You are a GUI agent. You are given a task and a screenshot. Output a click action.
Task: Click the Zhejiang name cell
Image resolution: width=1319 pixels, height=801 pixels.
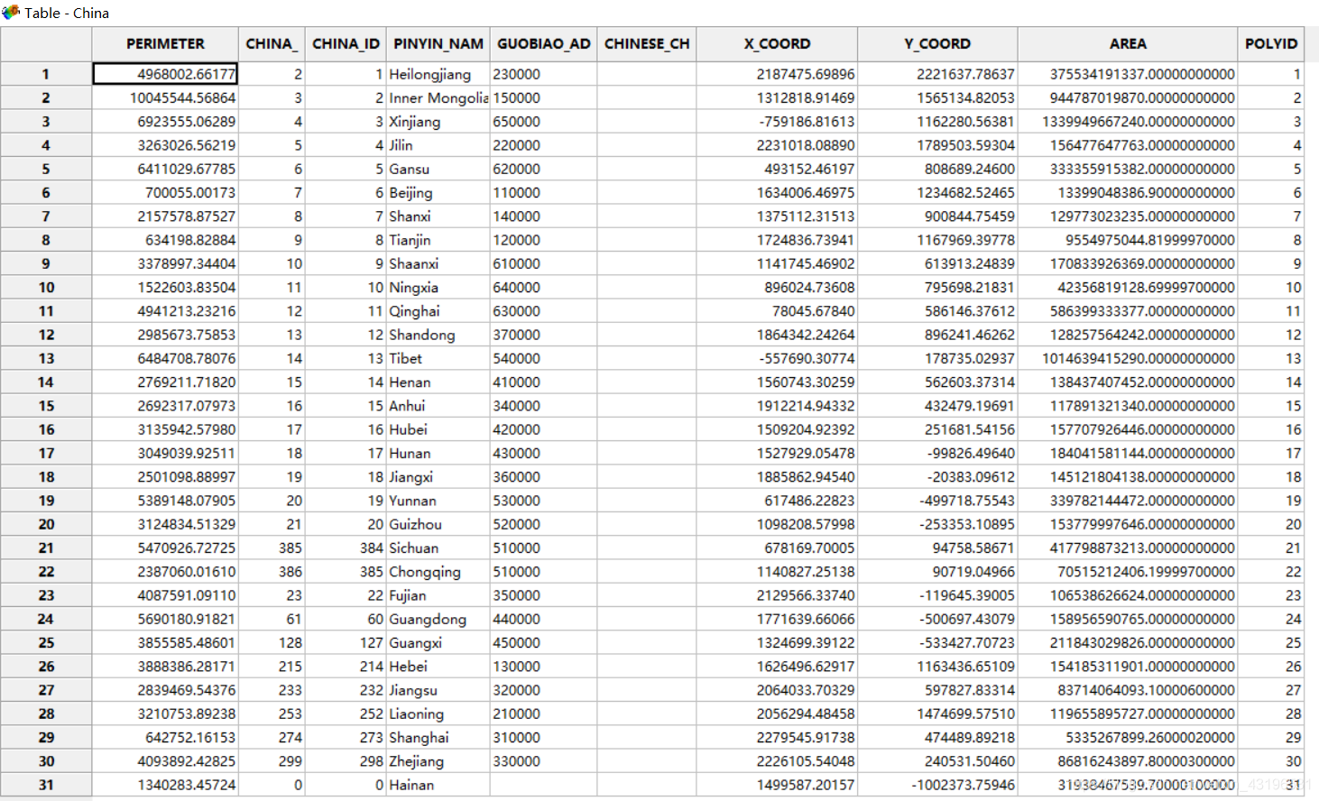438,760
